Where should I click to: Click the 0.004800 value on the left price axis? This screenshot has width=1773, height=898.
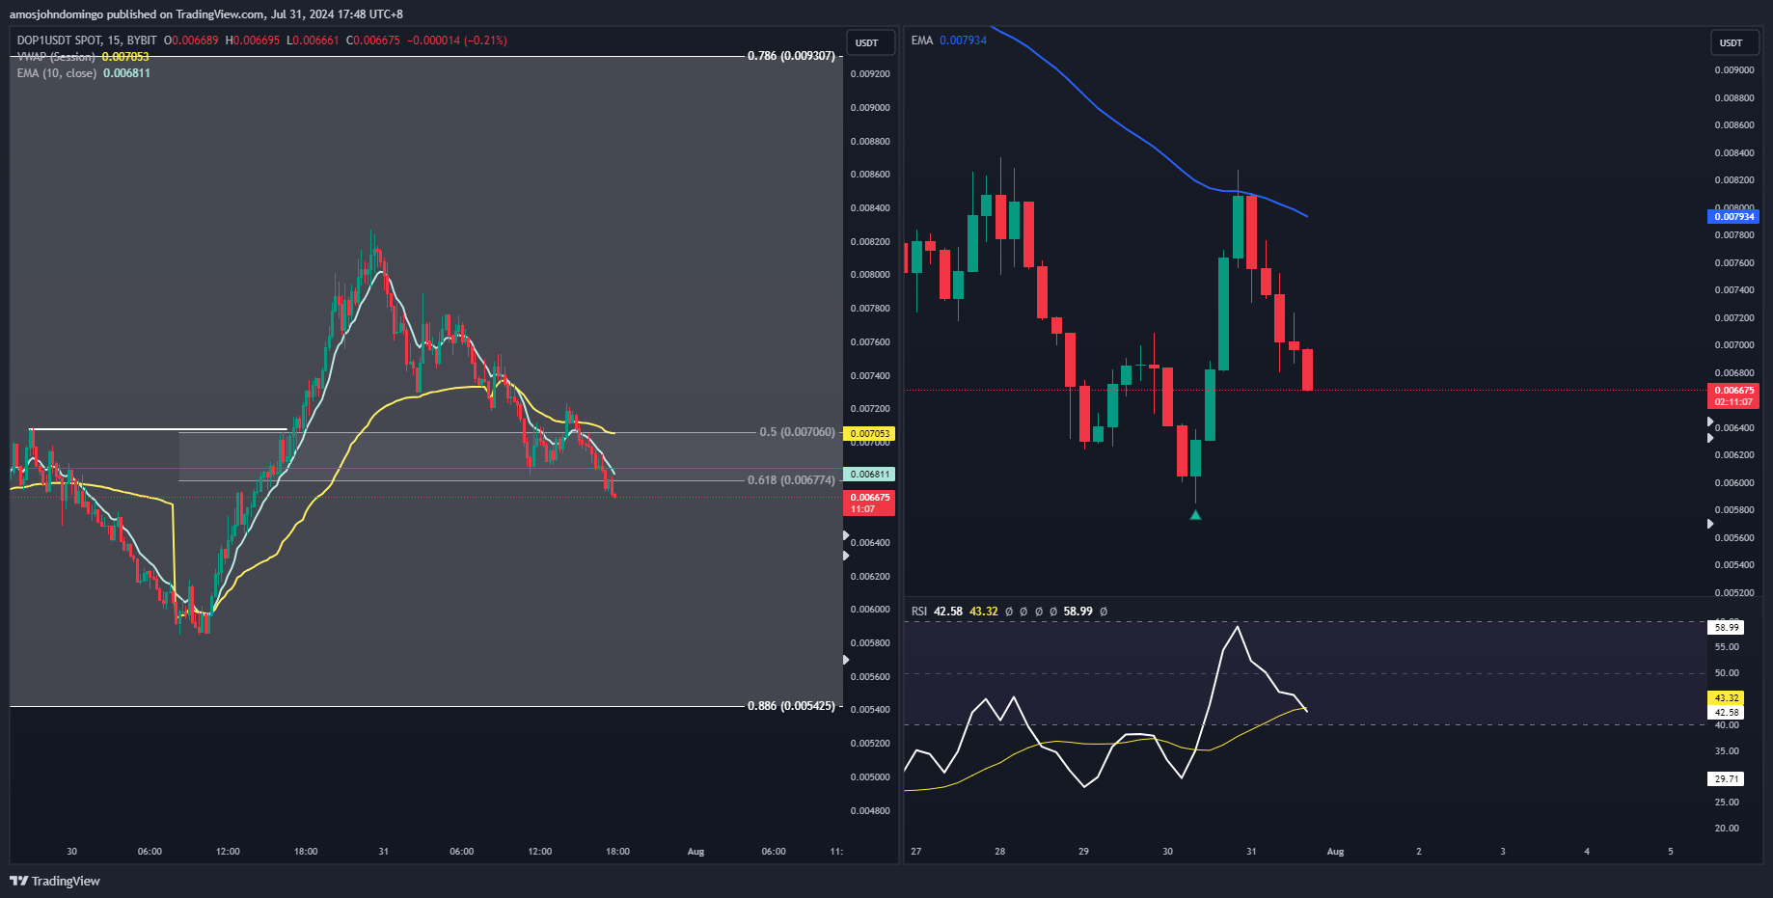tap(870, 811)
